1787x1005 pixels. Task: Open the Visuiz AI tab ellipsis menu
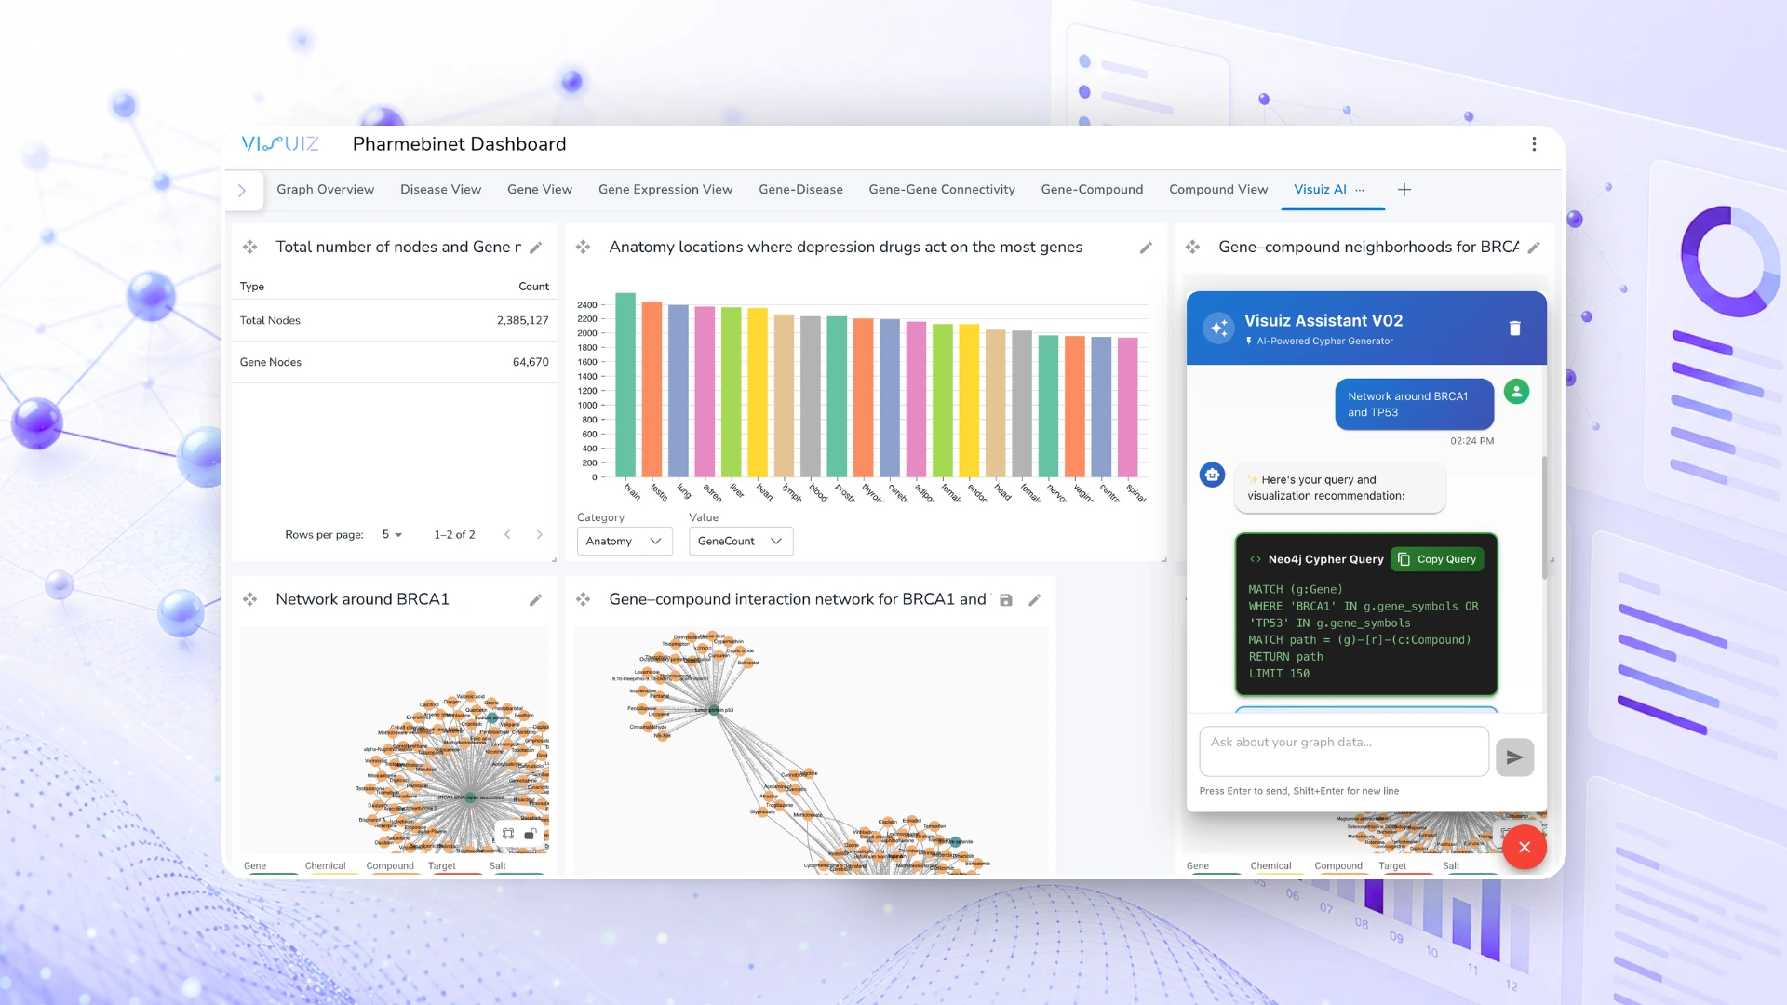tap(1360, 190)
